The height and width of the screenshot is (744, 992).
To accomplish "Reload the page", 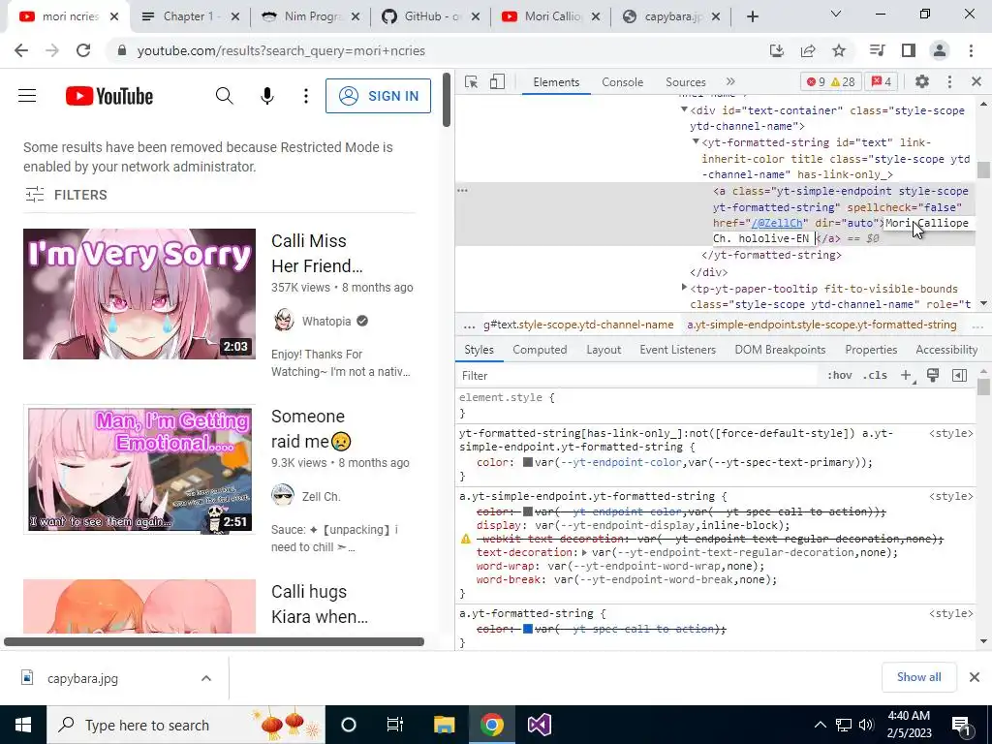I will click(83, 50).
